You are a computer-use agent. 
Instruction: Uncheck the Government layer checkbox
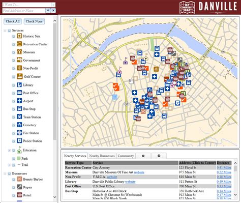[x=14, y=61]
